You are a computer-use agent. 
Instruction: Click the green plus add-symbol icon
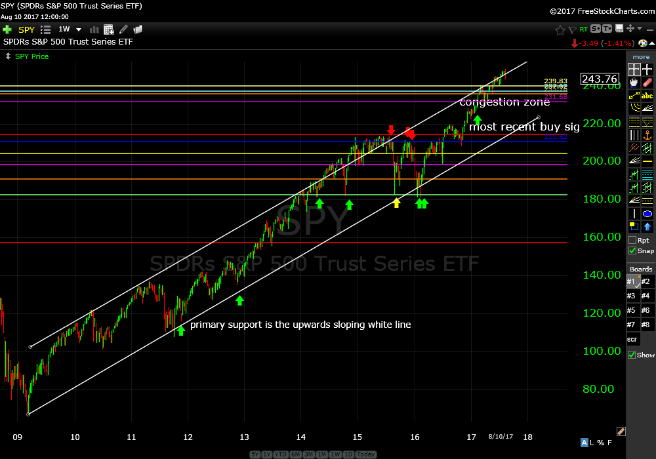click(7, 30)
